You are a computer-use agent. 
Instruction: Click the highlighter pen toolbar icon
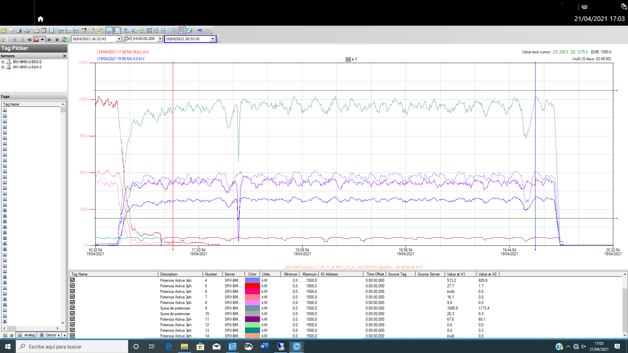(x=99, y=30)
